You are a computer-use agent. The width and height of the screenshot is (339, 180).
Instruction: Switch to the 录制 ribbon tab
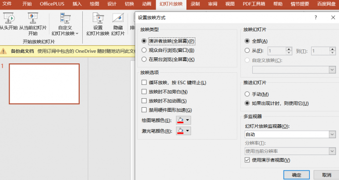pyautogui.click(x=195, y=4)
